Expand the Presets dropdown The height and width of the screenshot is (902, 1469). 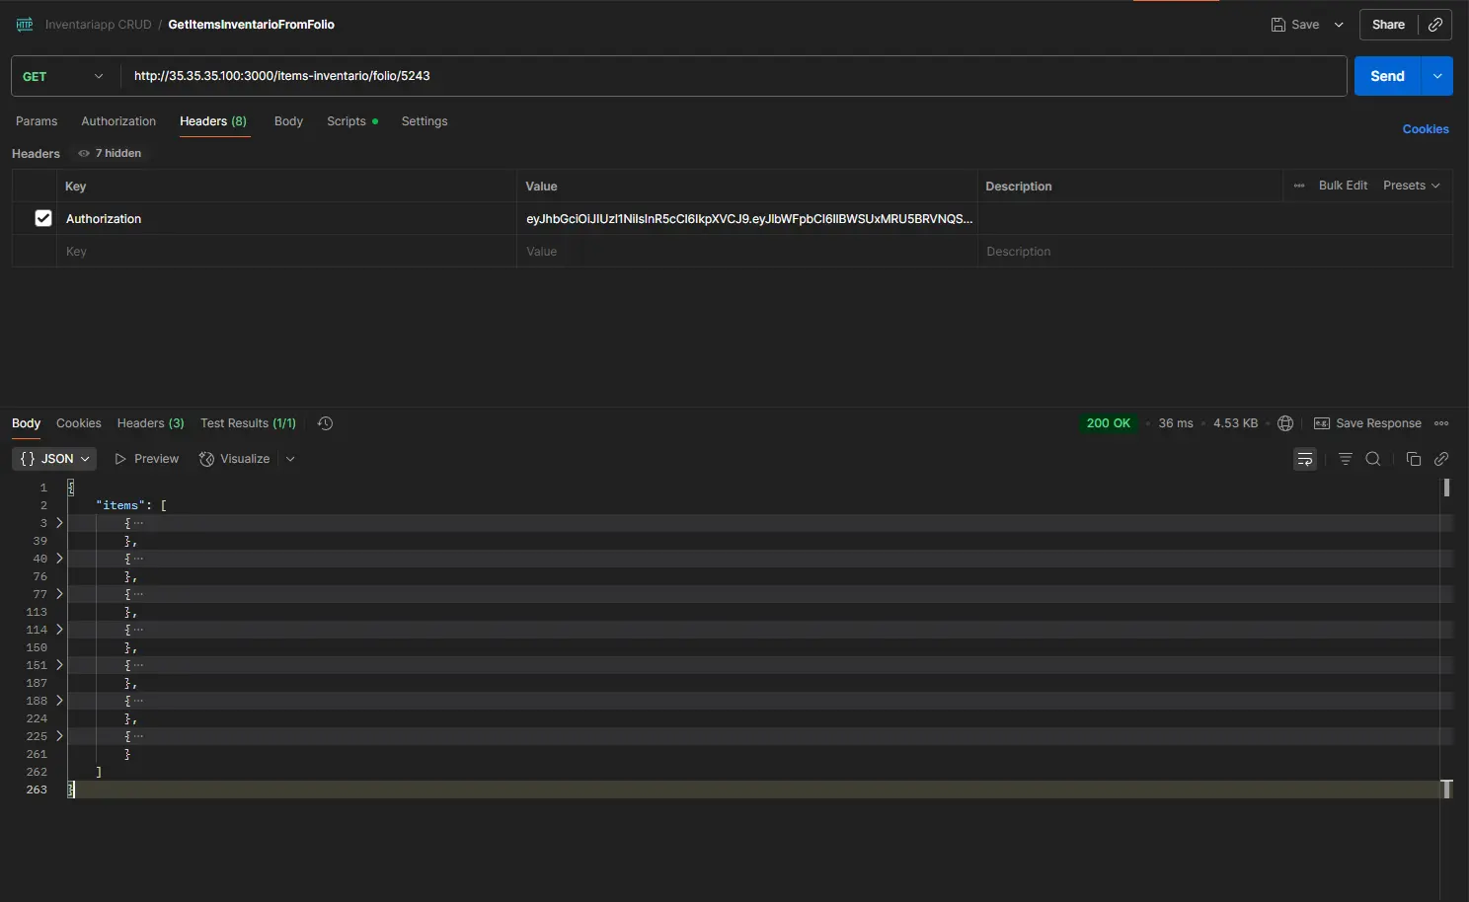(x=1411, y=186)
